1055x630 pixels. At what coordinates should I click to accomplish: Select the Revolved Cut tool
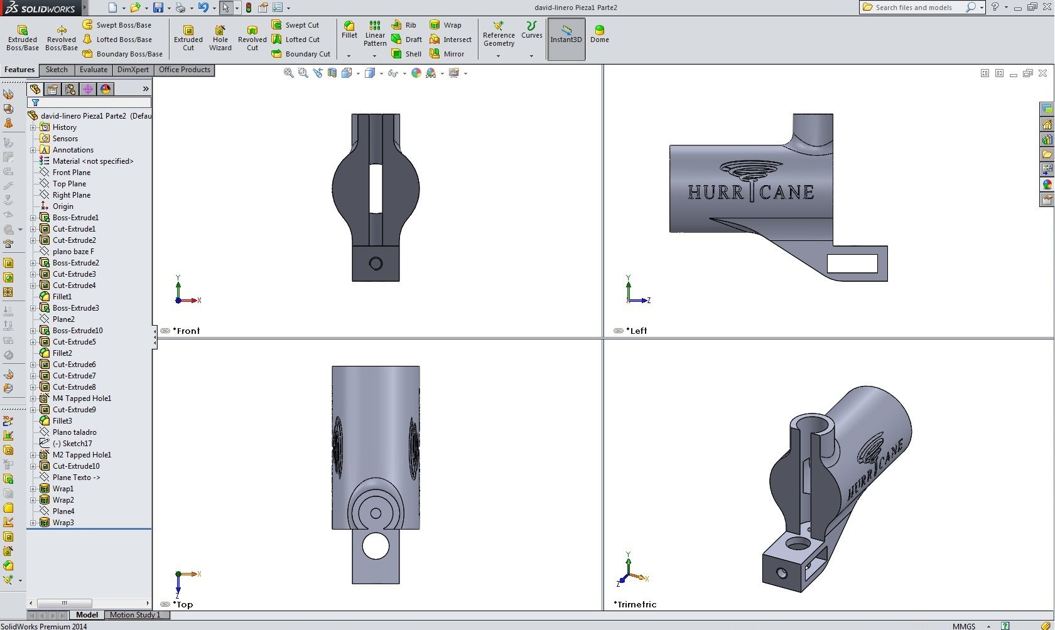[252, 38]
